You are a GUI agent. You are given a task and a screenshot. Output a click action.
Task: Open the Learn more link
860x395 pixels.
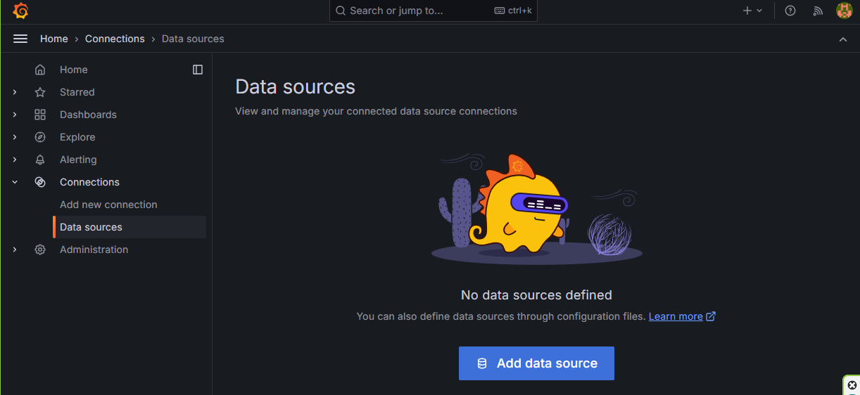tap(676, 316)
